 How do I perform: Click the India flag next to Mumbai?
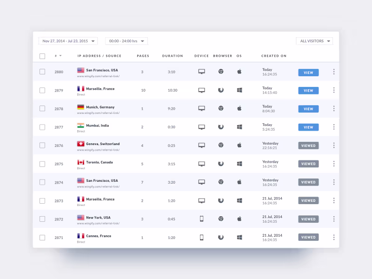(x=80, y=126)
